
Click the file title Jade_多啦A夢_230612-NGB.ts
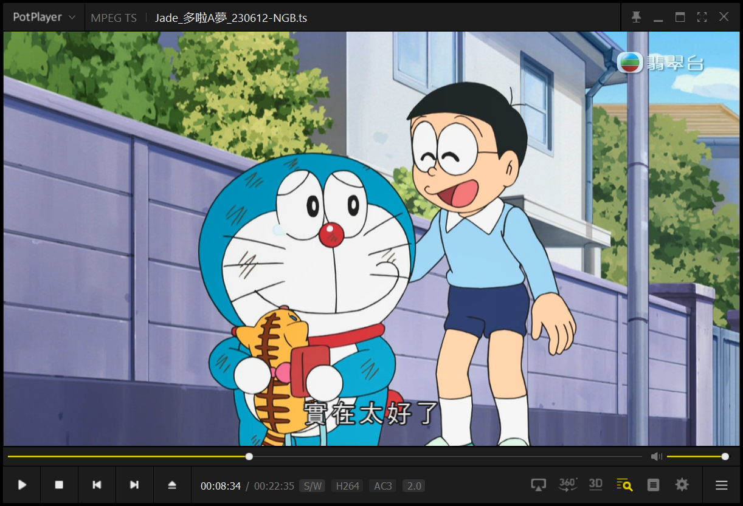tap(231, 18)
